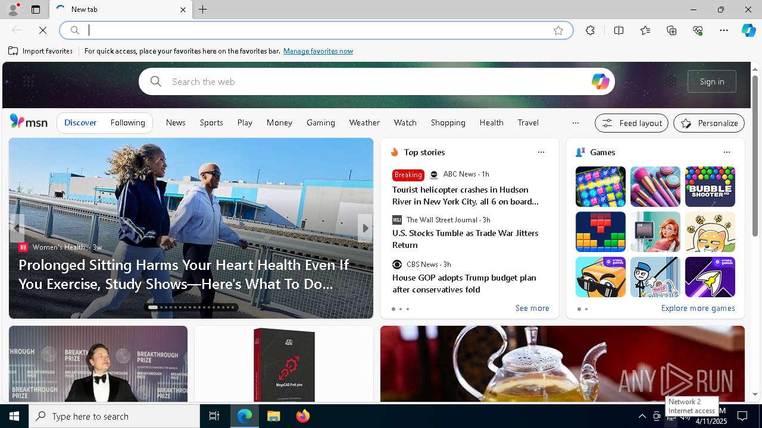Click the msn logo
This screenshot has height=428, width=762.
point(29,122)
